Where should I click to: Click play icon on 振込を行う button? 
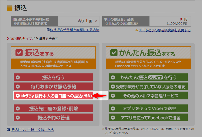click(18, 77)
